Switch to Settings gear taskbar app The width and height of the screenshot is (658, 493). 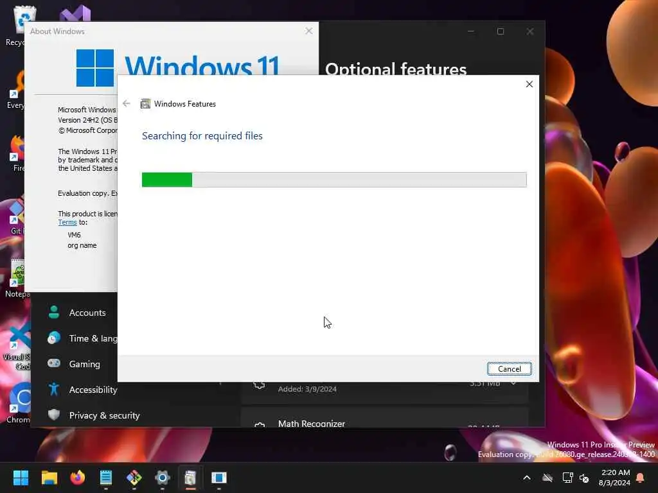(x=163, y=478)
